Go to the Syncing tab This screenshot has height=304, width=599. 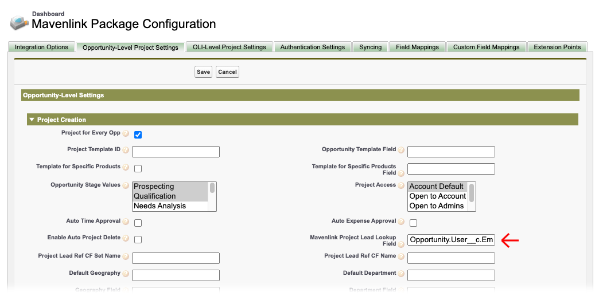(370, 47)
